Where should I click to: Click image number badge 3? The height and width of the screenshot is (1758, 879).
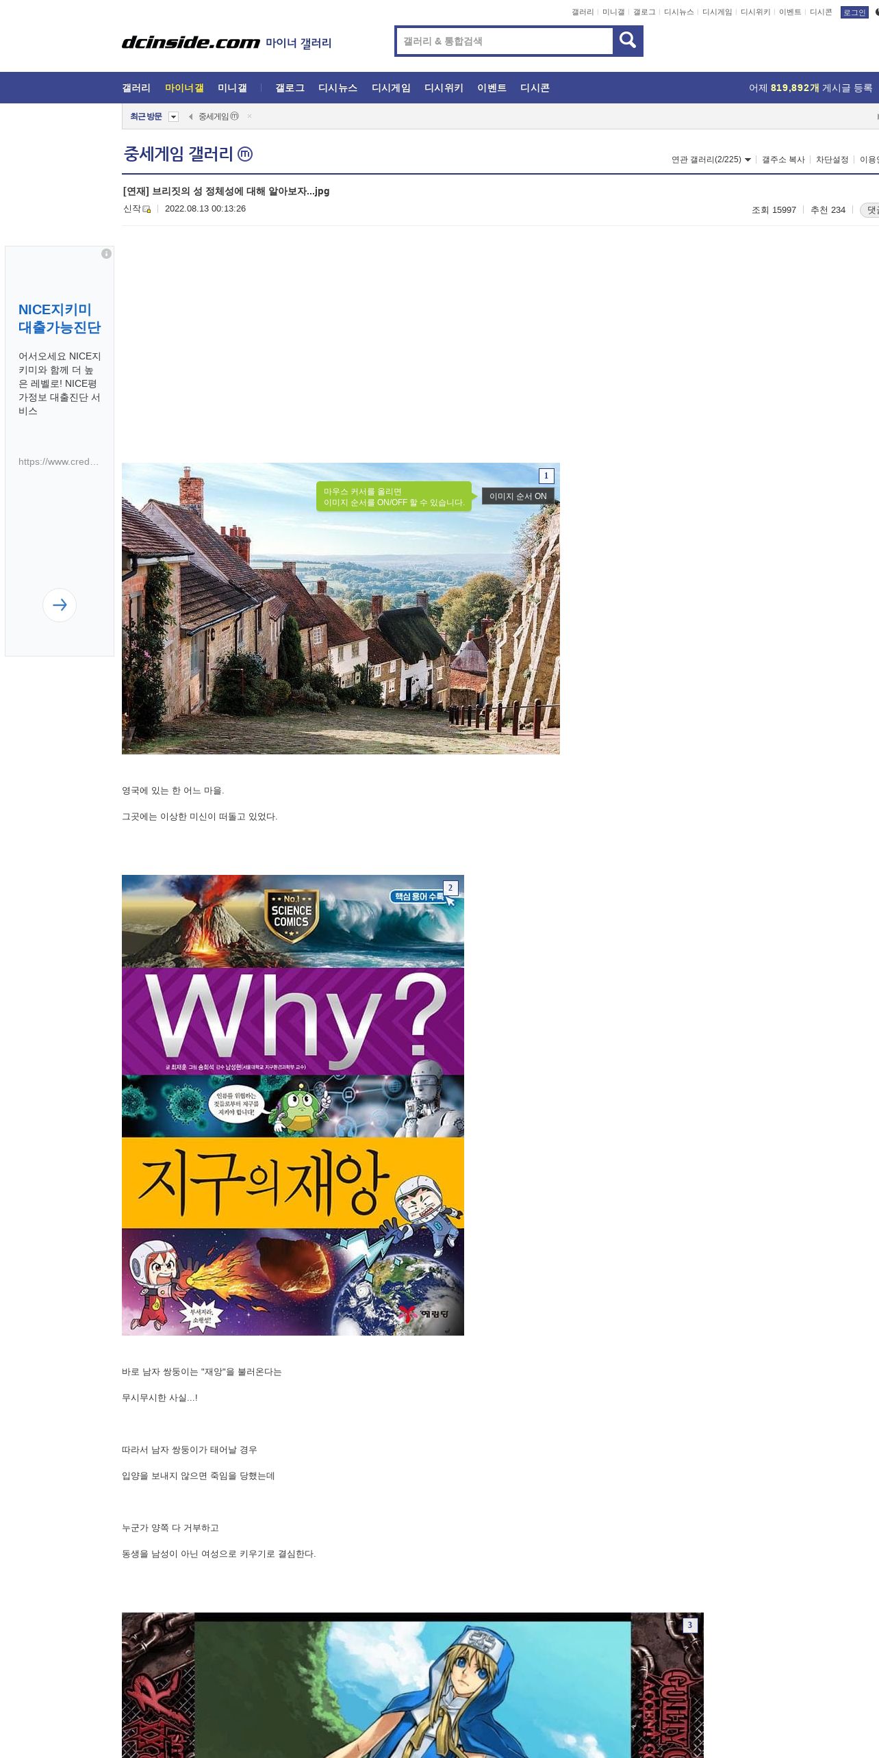tap(690, 1625)
